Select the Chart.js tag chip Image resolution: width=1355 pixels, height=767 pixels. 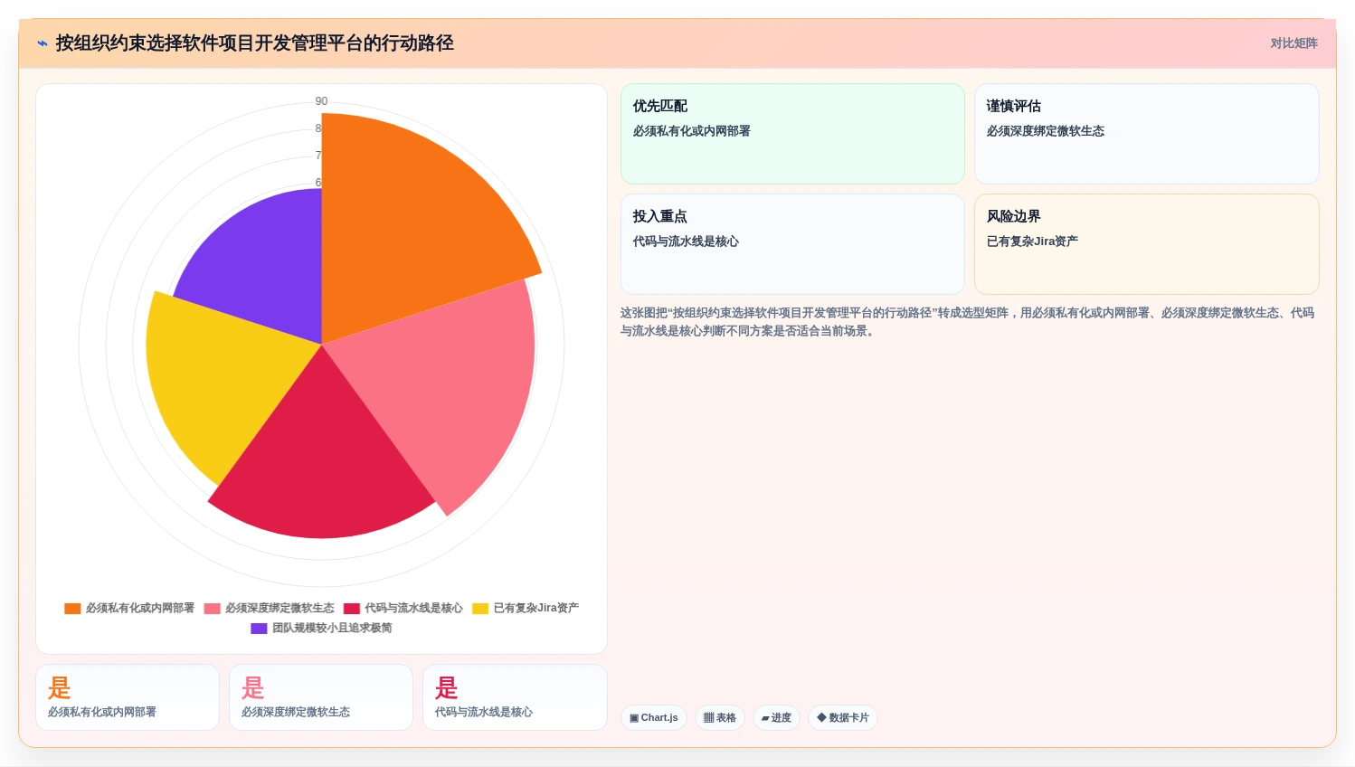[x=654, y=718]
